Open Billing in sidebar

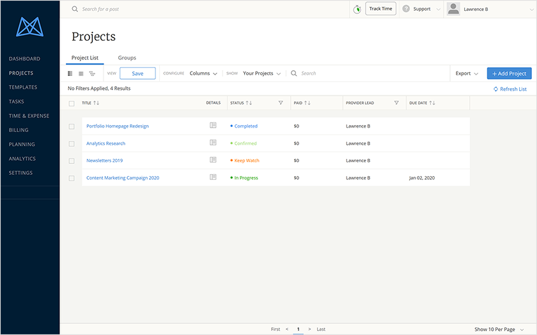click(19, 130)
